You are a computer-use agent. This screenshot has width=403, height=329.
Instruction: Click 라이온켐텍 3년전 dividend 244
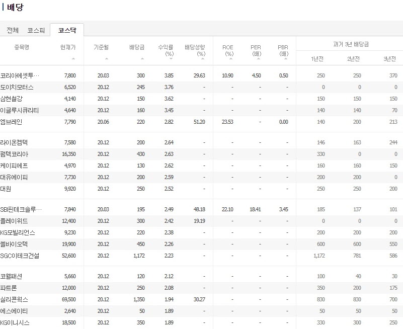393,142
